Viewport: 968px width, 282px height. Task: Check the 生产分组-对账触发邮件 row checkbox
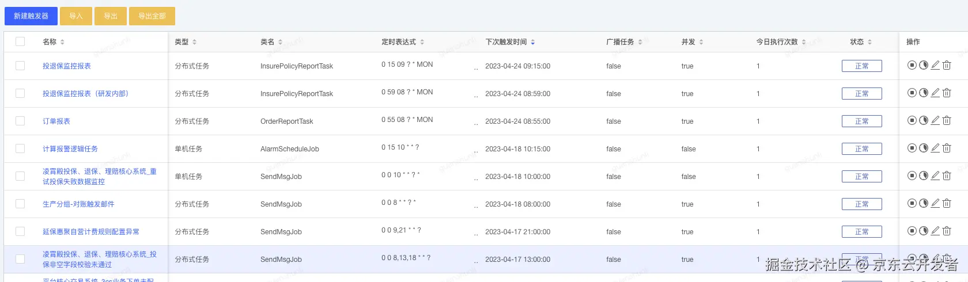[20, 204]
